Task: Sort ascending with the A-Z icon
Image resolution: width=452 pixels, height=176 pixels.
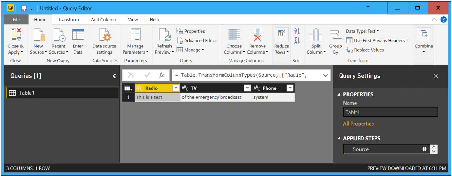Action: coord(297,31)
